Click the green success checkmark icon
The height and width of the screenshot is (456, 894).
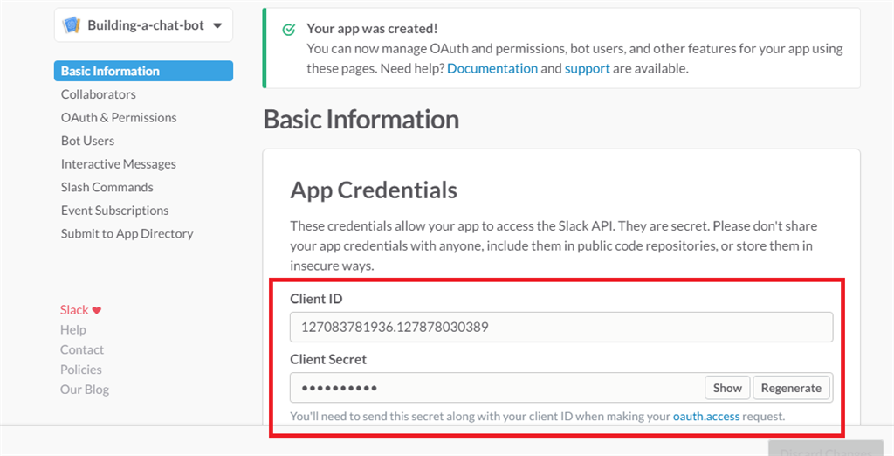(x=289, y=30)
